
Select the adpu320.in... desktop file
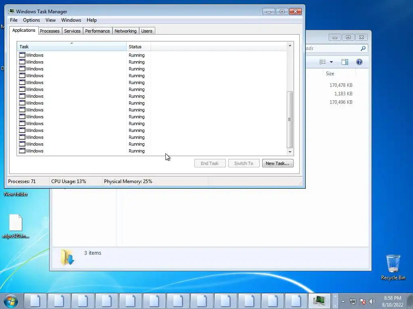[x=16, y=226]
